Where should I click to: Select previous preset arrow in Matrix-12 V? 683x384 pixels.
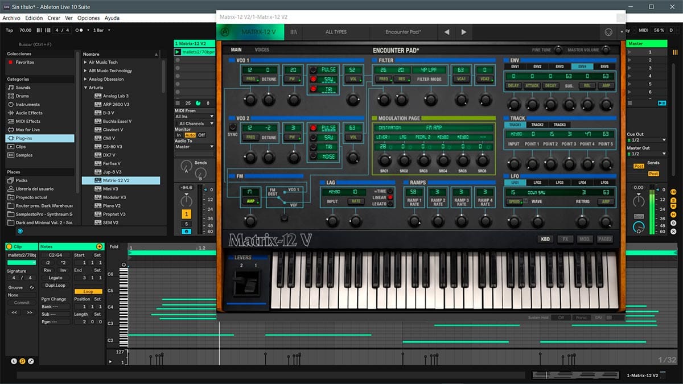(x=447, y=32)
